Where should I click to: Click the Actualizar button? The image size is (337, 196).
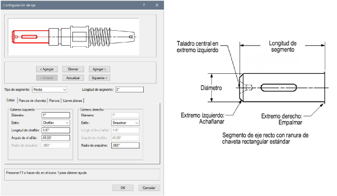73,78
